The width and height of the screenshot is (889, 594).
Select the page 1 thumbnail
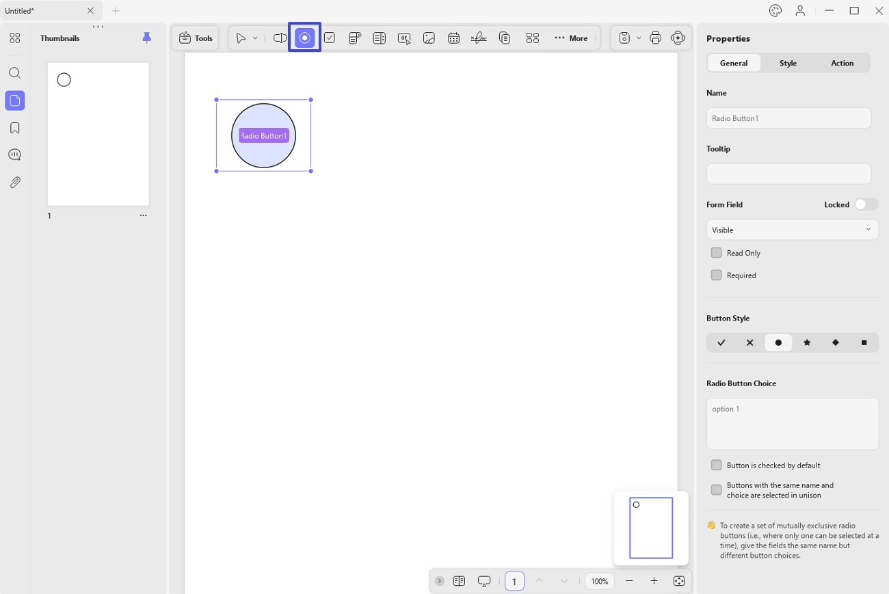tap(98, 133)
